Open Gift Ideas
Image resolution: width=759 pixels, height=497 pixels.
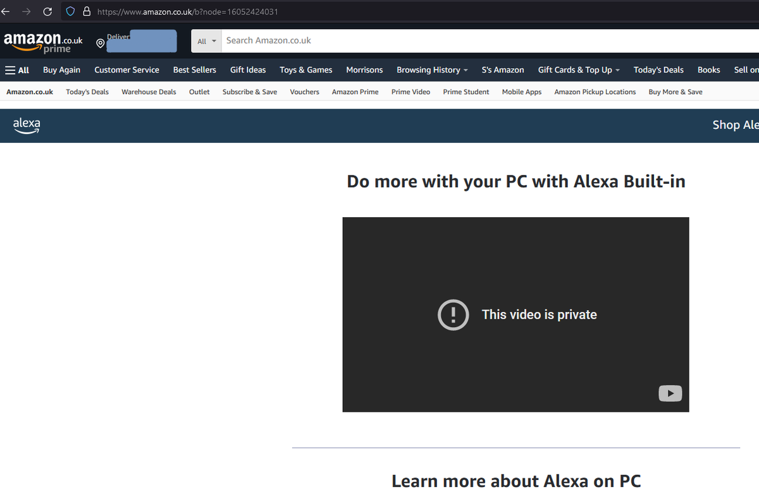click(248, 70)
